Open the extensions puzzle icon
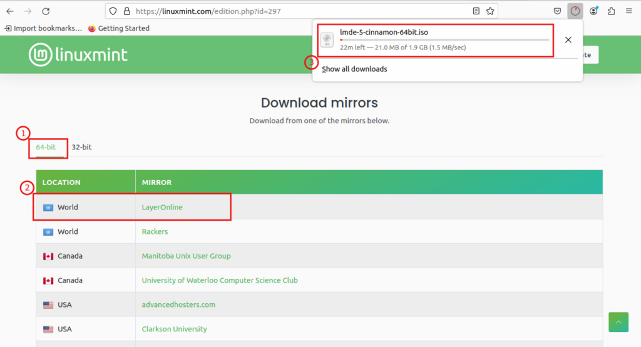 [x=611, y=11]
